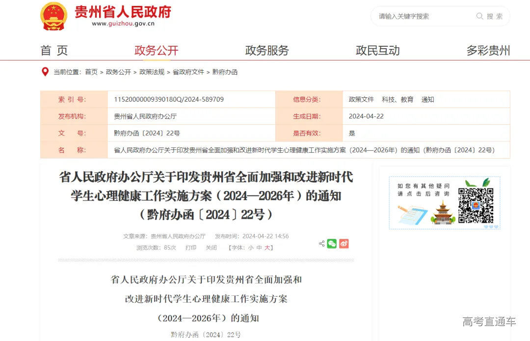
Task: Open the 政民互动 section
Action: coord(378,50)
